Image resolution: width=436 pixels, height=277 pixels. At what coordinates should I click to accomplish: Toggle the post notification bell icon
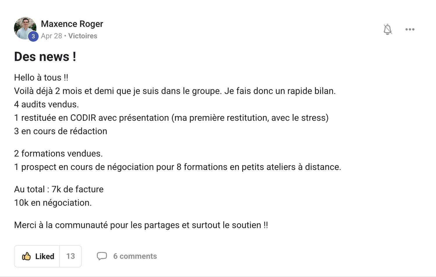point(387,29)
